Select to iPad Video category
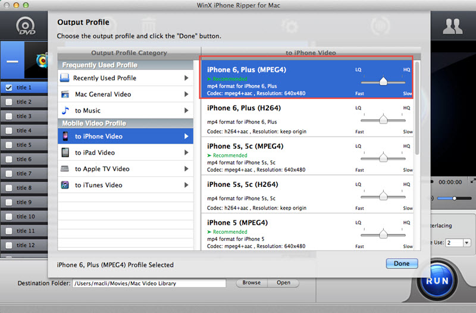 point(126,152)
